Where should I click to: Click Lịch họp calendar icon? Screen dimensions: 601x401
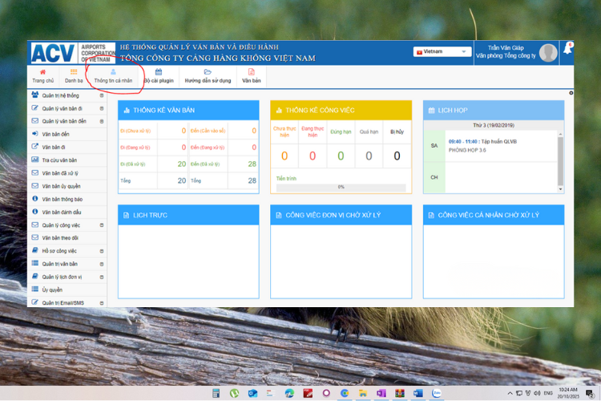[432, 111]
